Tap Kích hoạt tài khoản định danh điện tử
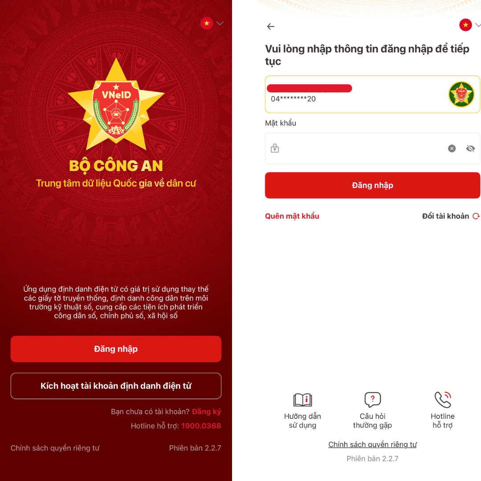This screenshot has width=481, height=481. pos(116,386)
